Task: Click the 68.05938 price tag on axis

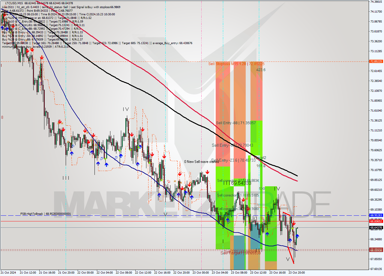Action: tap(376, 250)
